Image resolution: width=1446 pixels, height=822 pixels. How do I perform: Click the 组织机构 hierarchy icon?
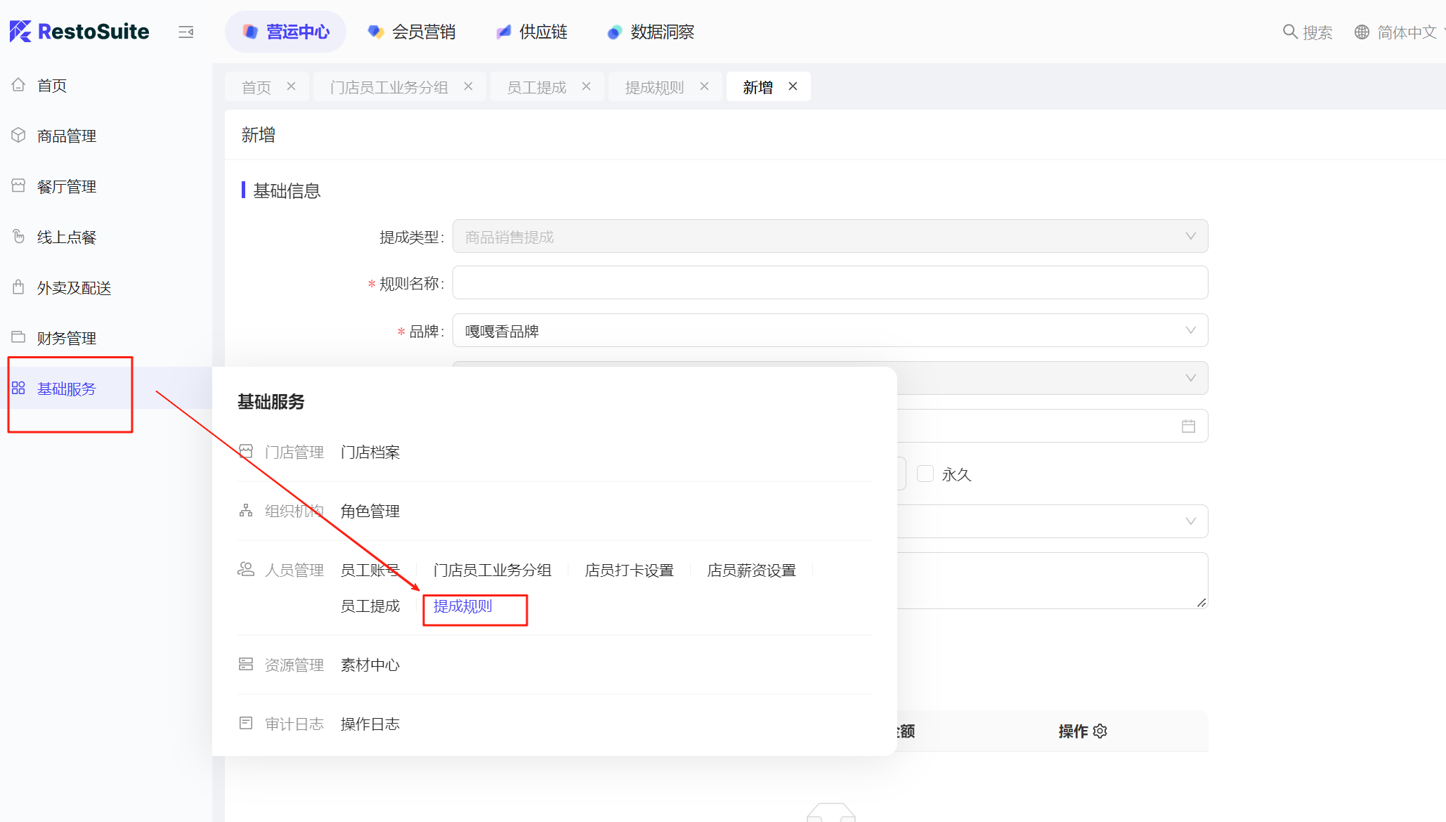click(x=246, y=510)
